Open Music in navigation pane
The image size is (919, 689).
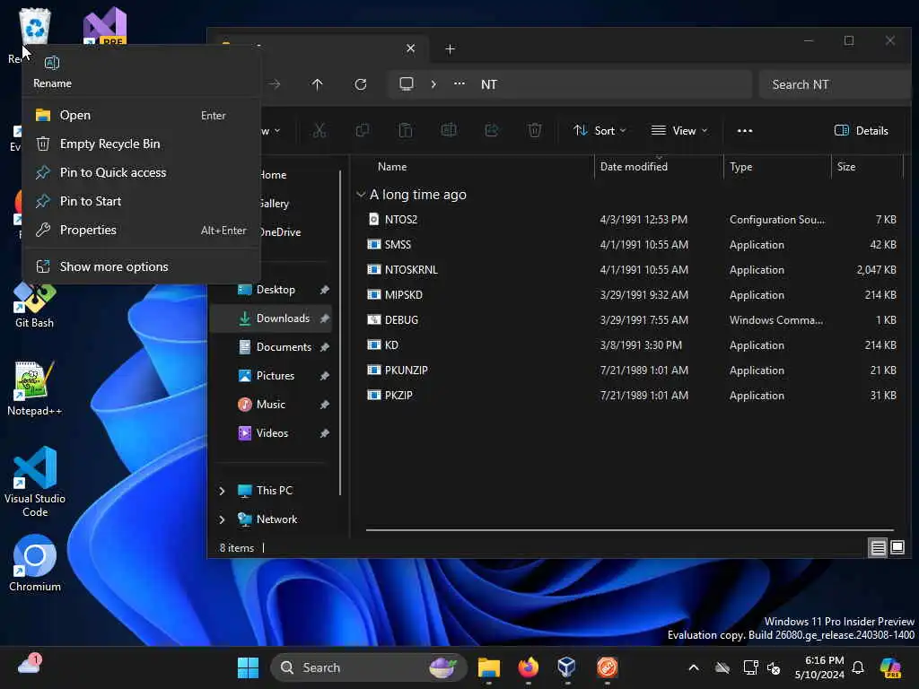(271, 405)
